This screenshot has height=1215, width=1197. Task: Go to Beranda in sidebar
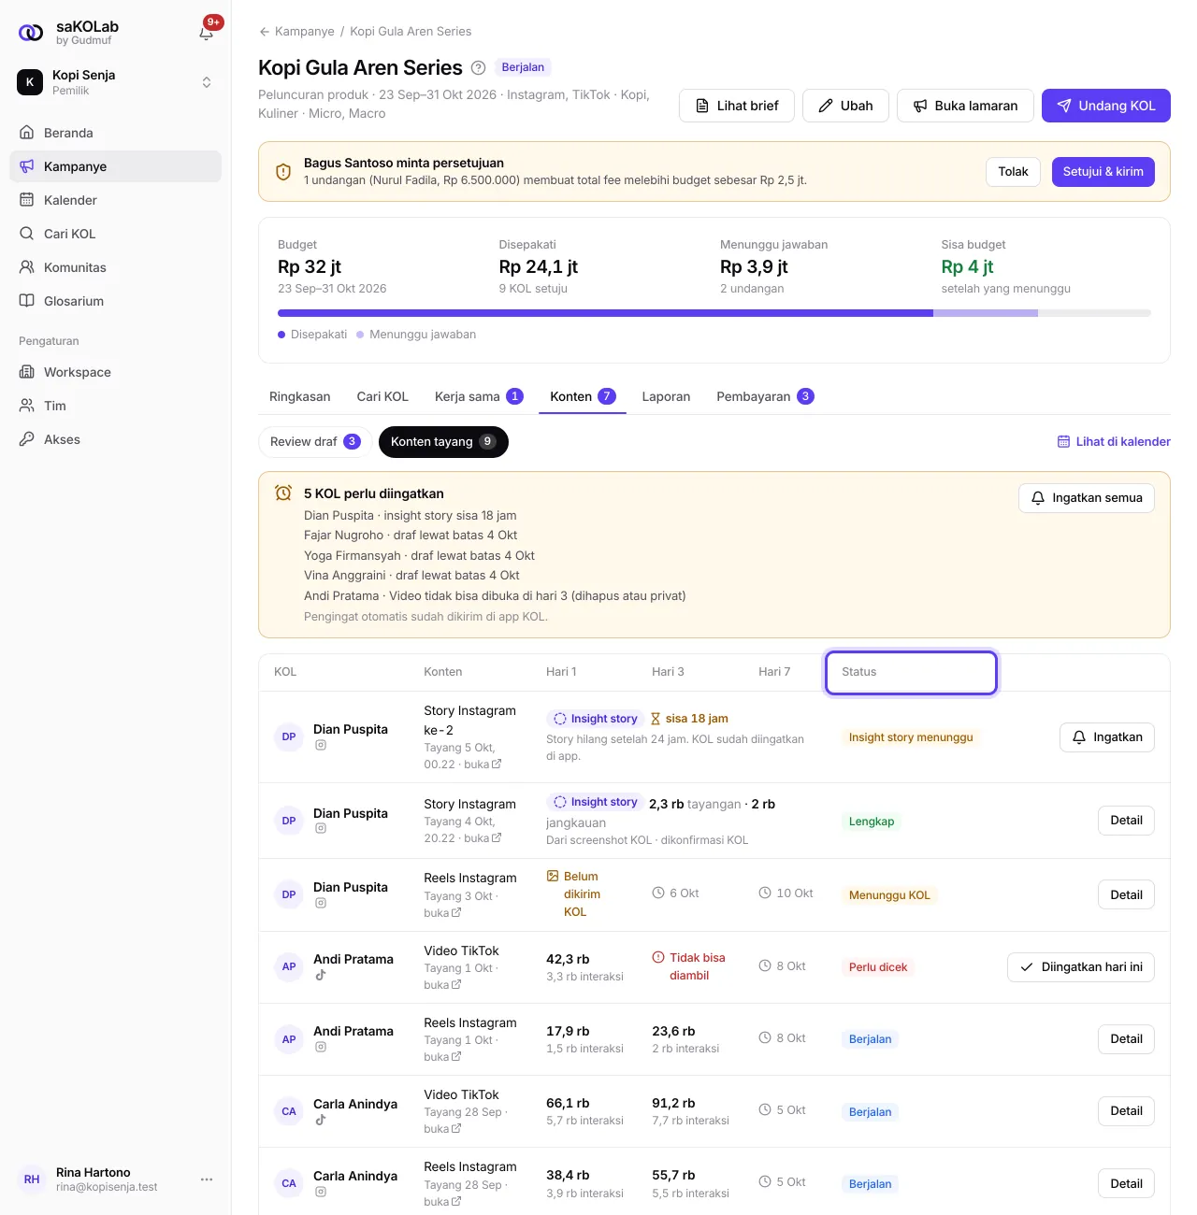point(115,133)
